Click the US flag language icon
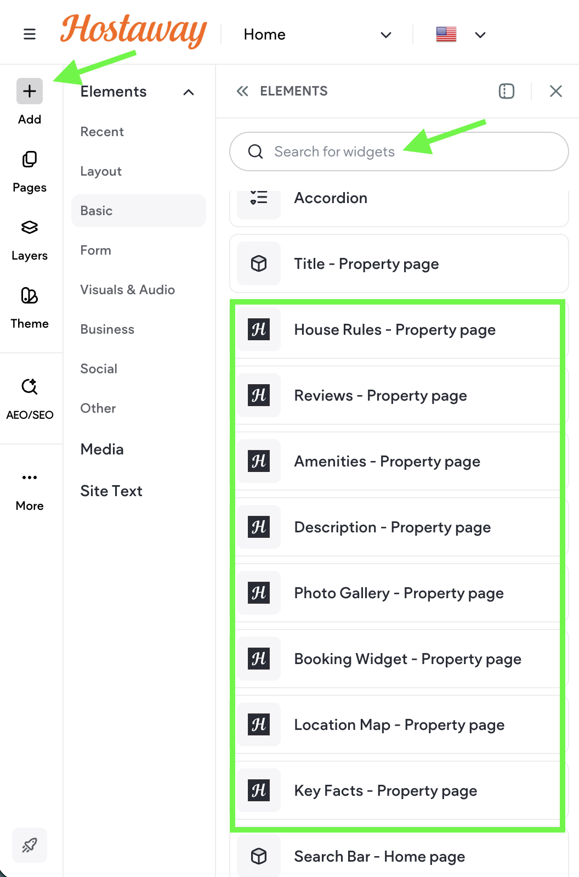The image size is (579, 877). point(446,35)
